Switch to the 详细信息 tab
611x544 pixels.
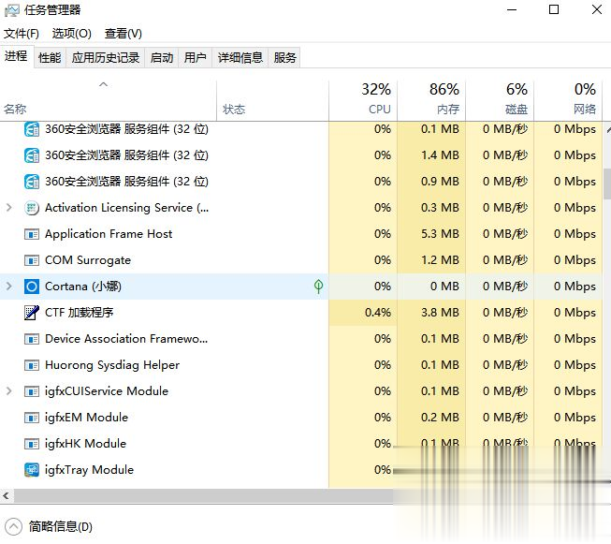(240, 58)
